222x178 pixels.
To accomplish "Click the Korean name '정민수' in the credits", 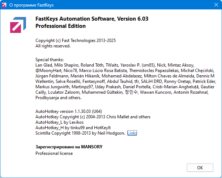I will [131, 92].
